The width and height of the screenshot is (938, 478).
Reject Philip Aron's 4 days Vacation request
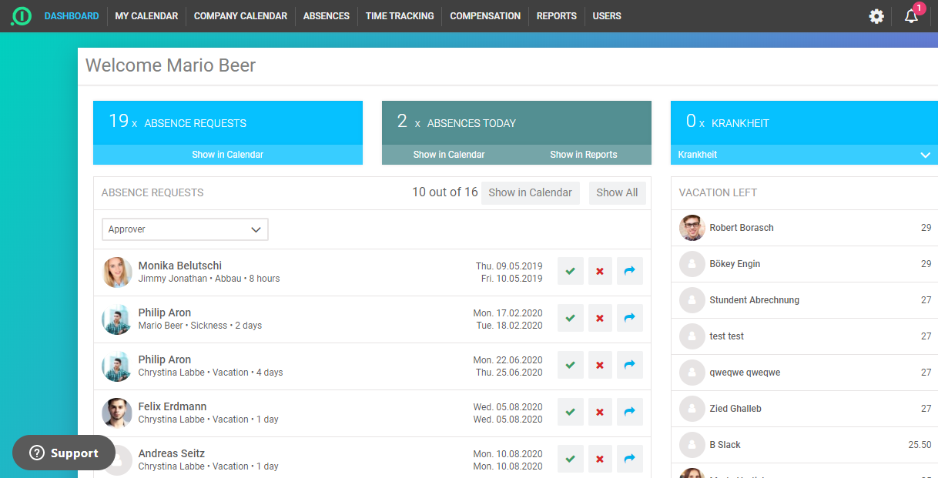[600, 365]
